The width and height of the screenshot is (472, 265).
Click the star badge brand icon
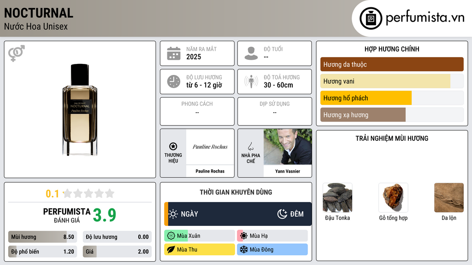click(173, 146)
